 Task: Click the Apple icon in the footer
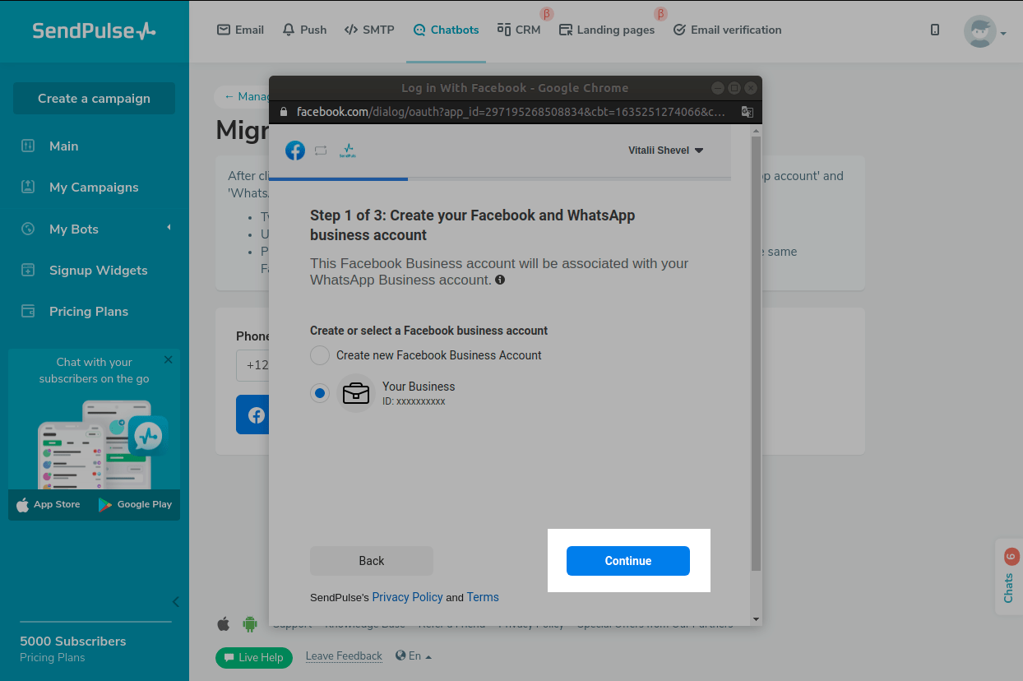point(224,624)
